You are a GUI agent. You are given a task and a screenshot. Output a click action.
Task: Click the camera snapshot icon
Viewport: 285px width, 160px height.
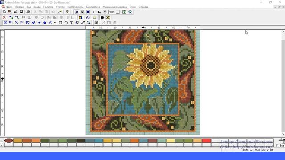pyautogui.click(x=97, y=23)
